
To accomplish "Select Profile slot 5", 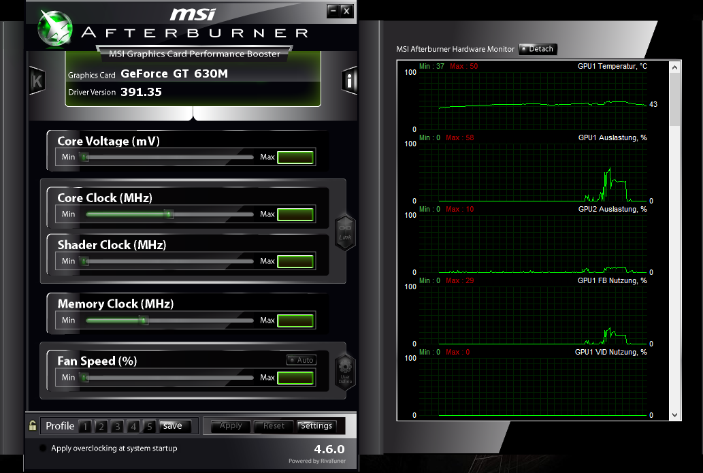I will (150, 426).
